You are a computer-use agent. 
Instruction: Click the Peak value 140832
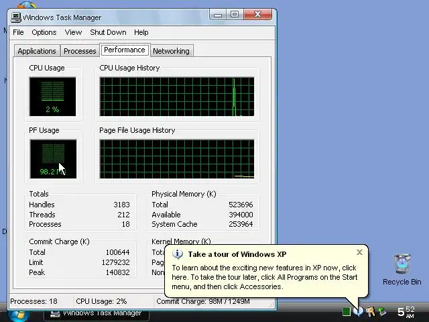tap(118, 272)
